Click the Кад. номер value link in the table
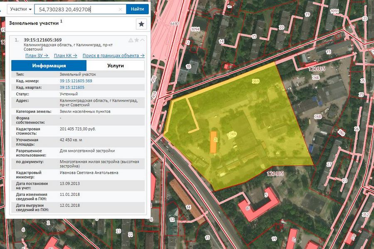This screenshot has height=249, width=374. [x=76, y=81]
